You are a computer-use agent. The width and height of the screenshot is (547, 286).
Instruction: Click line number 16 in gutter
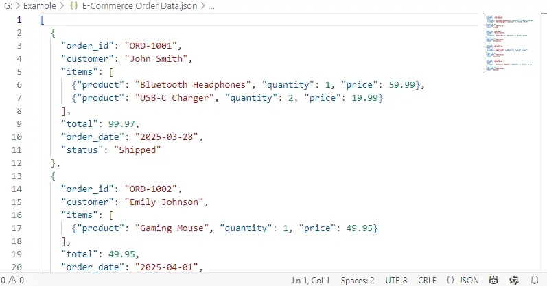(16, 215)
